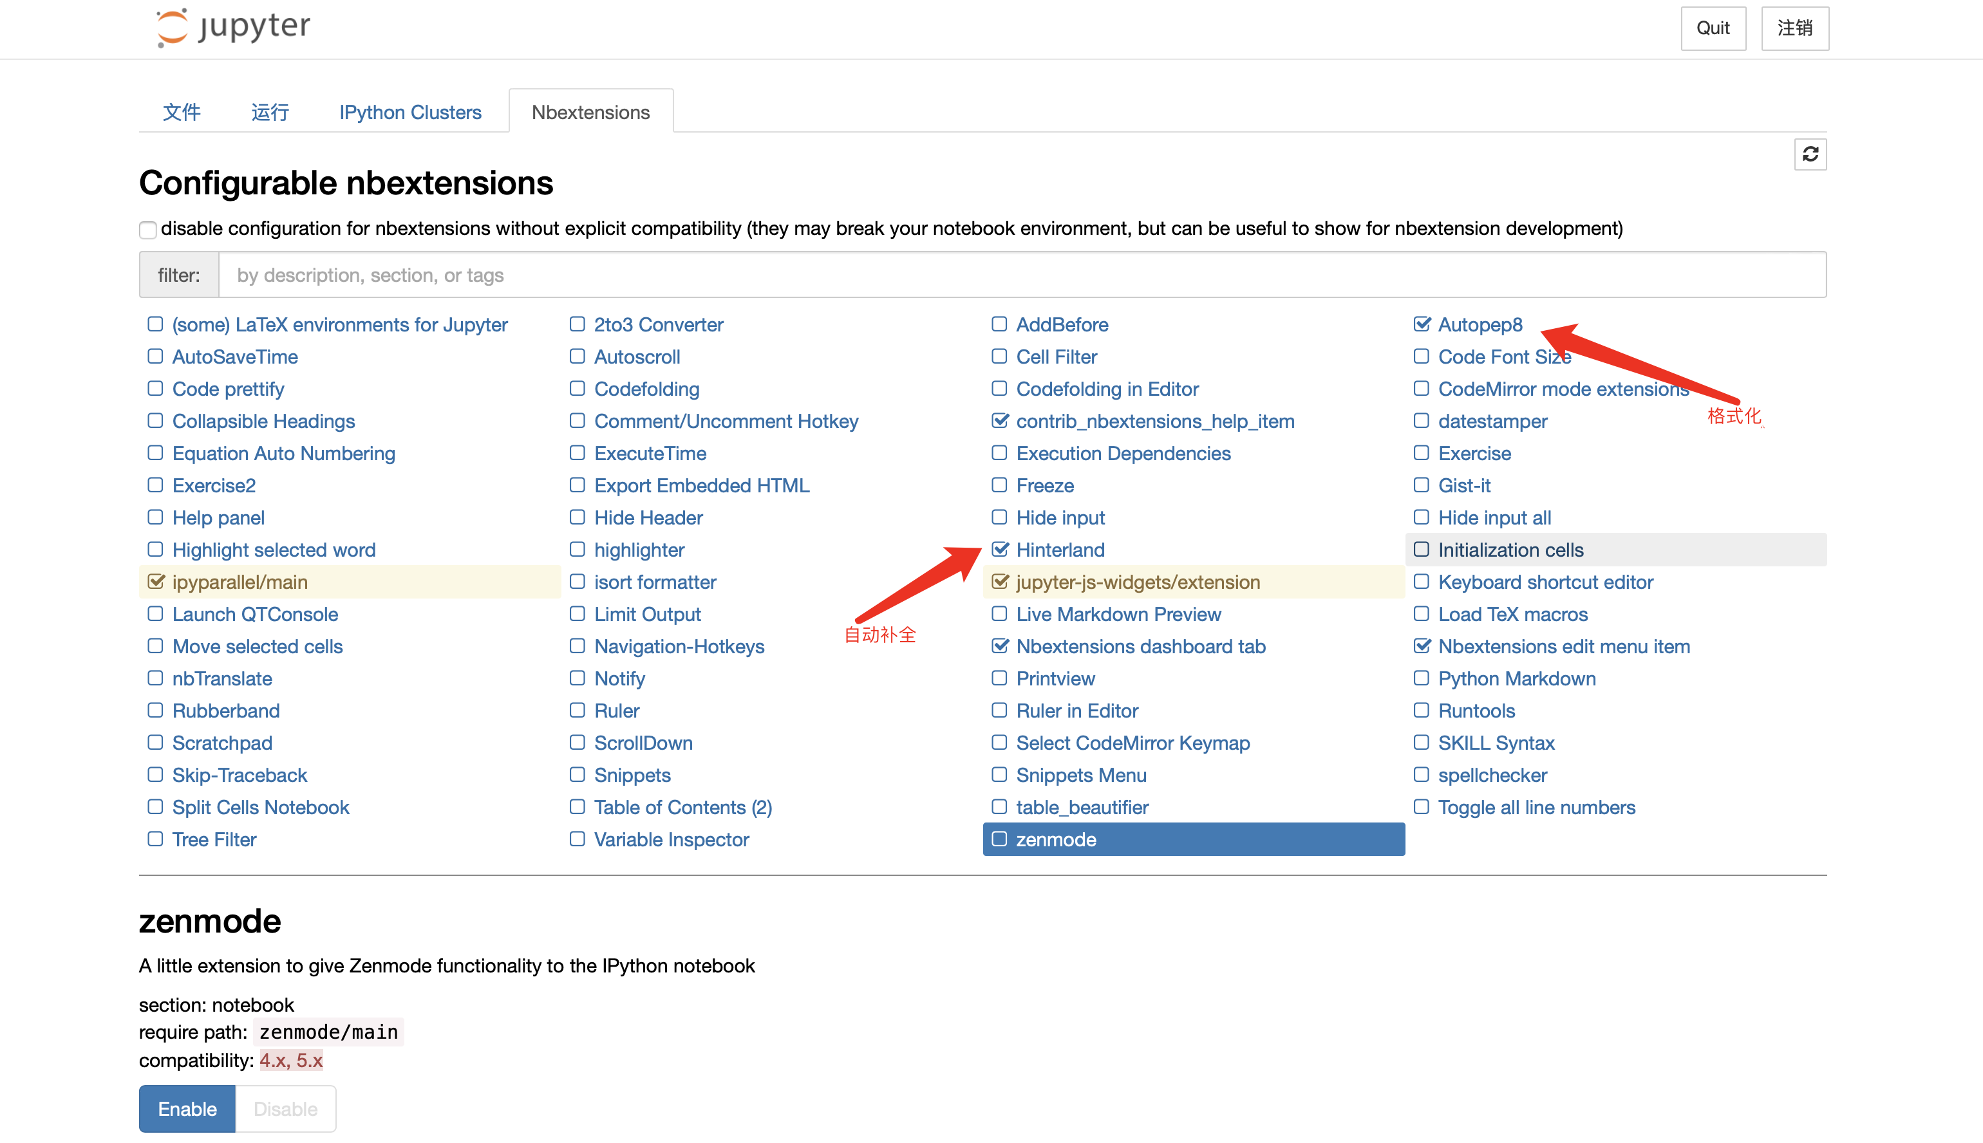Uncheck the Nbextensions dashboard tab checkbox

click(1000, 646)
